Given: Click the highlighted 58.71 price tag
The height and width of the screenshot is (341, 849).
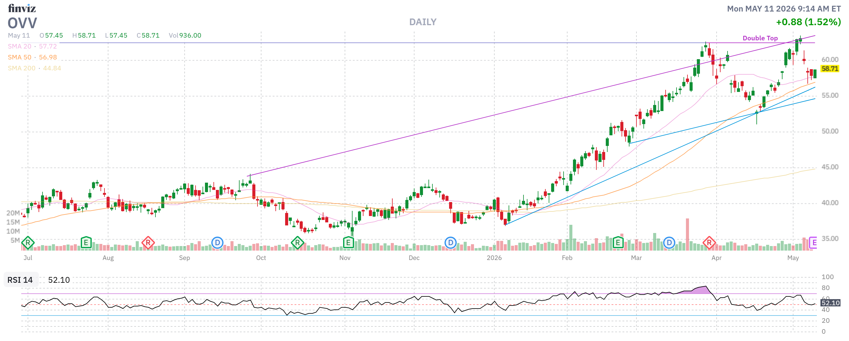Looking at the screenshot, I should [830, 69].
